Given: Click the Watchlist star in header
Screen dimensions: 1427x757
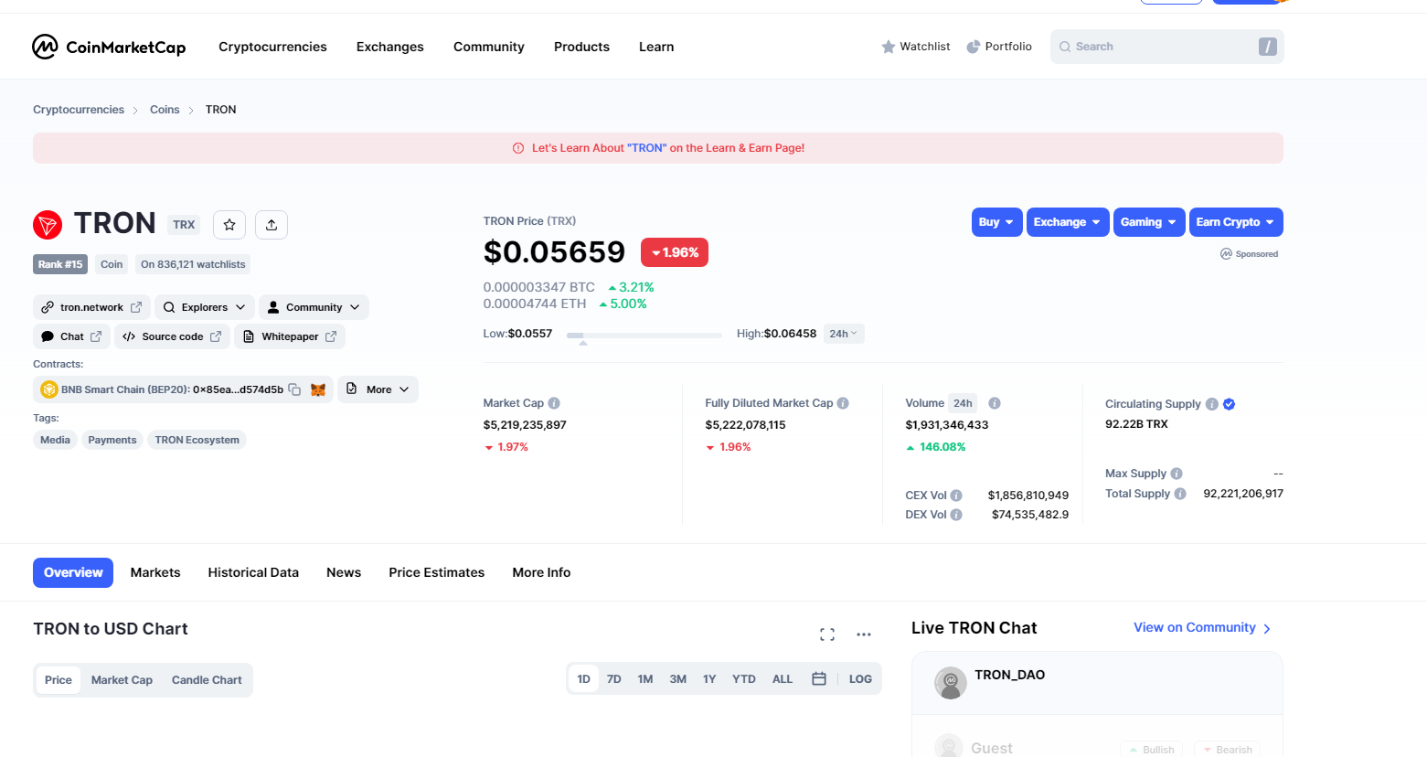Looking at the screenshot, I should pos(889,47).
